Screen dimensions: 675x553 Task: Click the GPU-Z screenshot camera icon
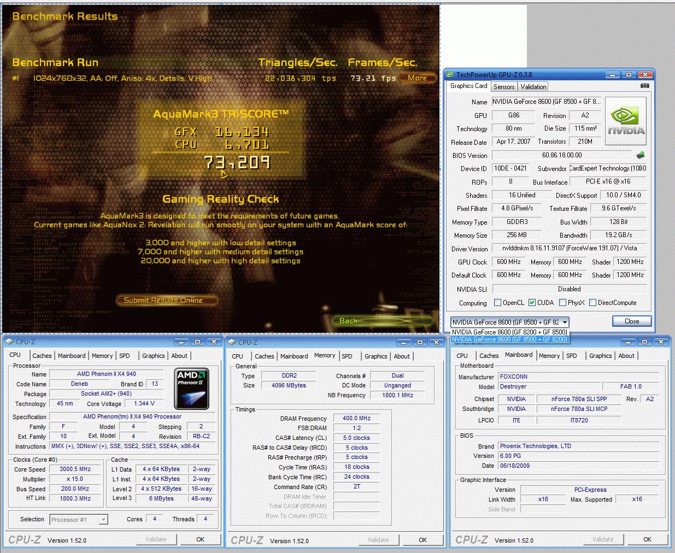(645, 86)
